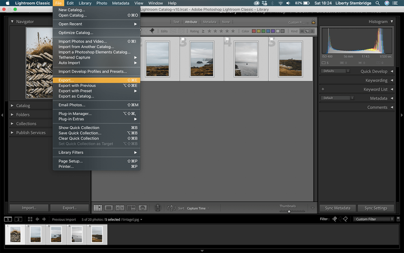Select the Painter spray-can tool
404x253 pixels.
tap(158, 208)
